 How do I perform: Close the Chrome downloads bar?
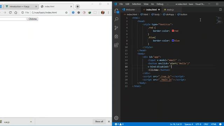coord(109,121)
